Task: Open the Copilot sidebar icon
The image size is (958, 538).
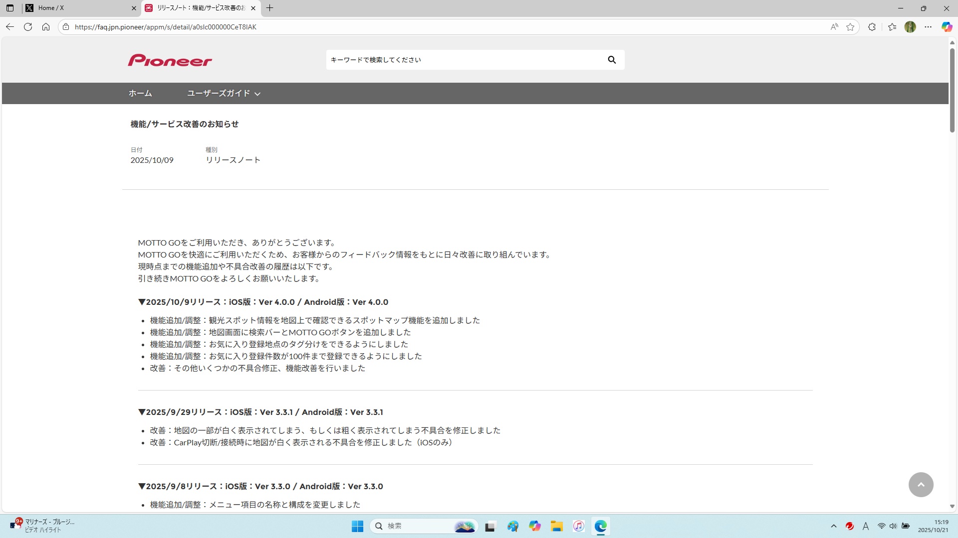Action: tap(947, 27)
